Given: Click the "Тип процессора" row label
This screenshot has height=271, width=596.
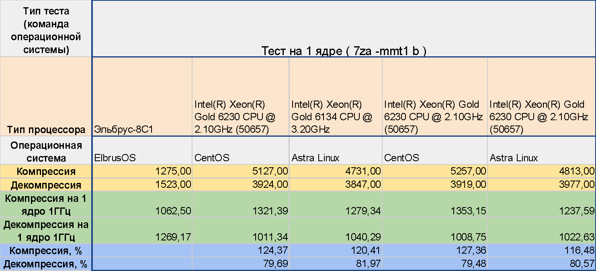Looking at the screenshot, I should (x=46, y=129).
